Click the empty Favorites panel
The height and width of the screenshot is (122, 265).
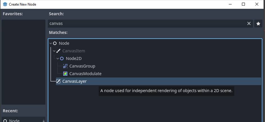[x=24, y=62]
